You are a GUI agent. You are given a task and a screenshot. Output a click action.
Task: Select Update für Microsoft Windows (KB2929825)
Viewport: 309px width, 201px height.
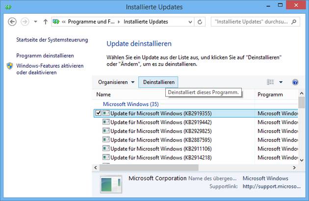[x=161, y=131]
